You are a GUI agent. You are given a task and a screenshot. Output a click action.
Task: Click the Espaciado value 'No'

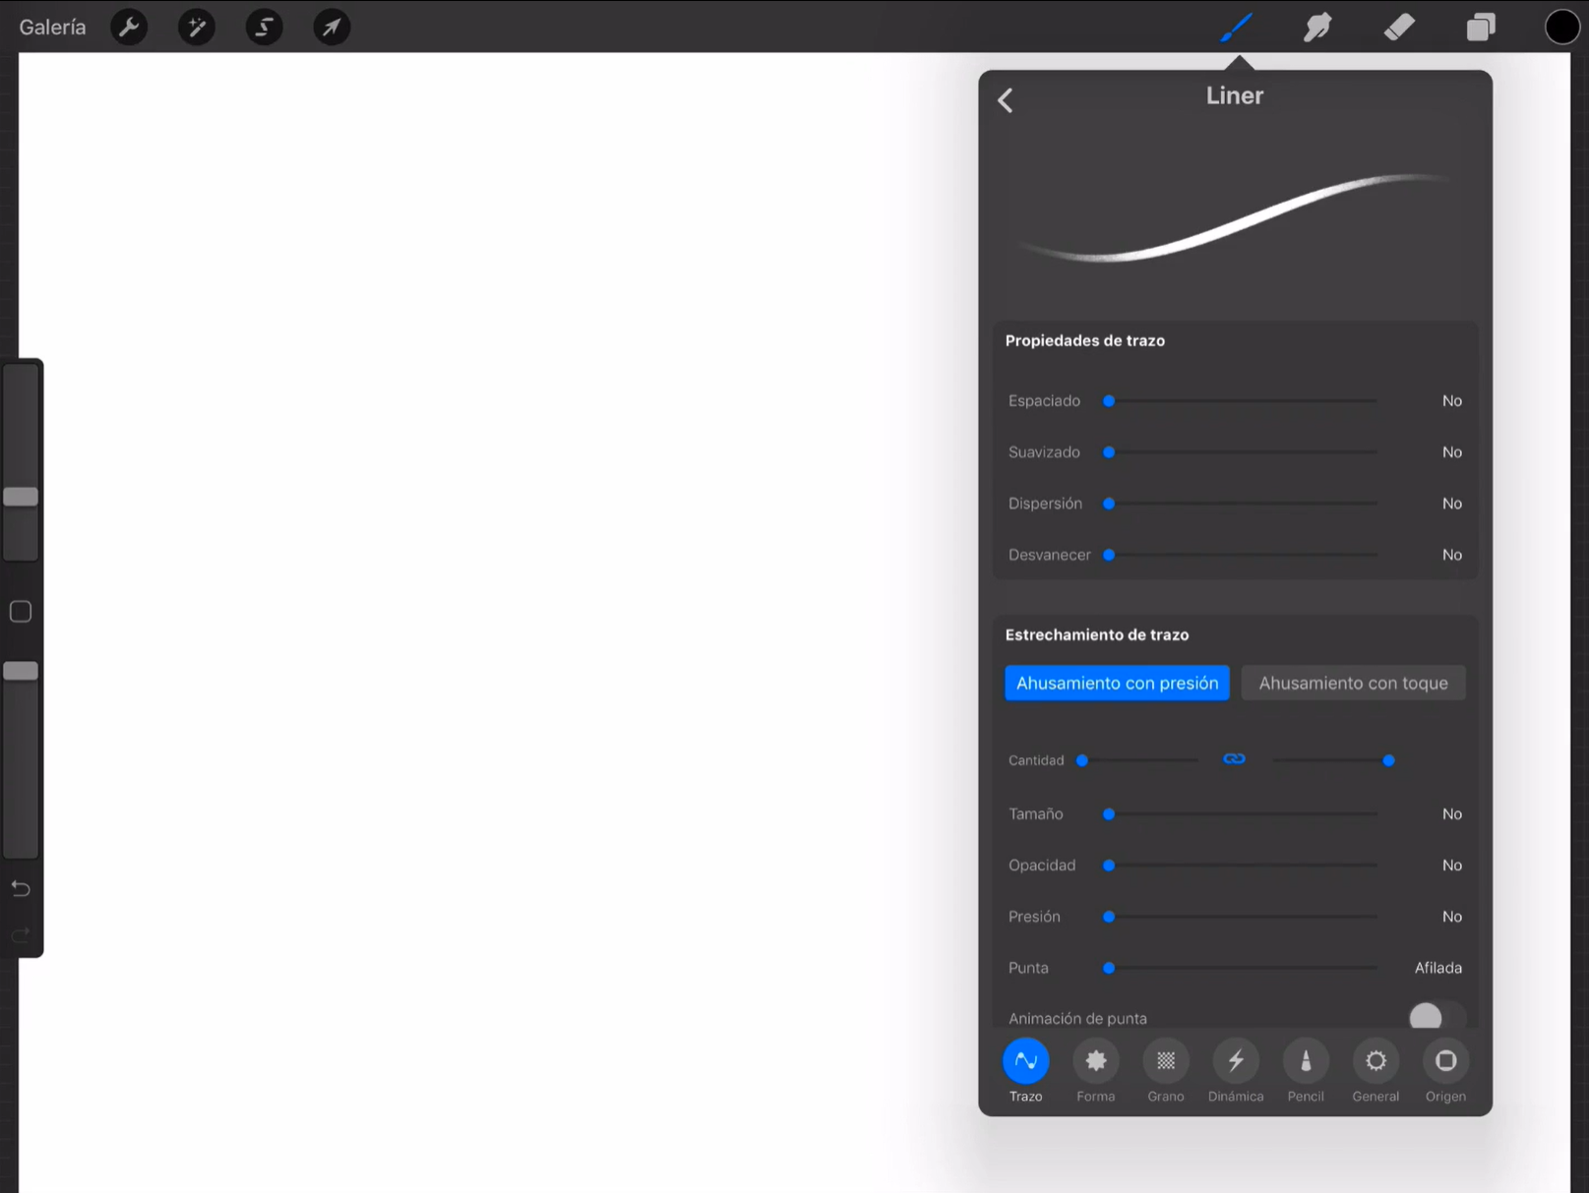tap(1452, 401)
